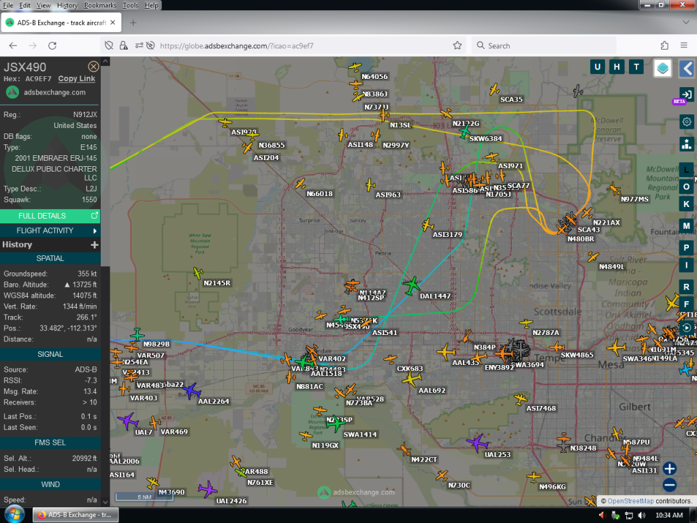Open the extensions puzzle icon
Screen dimensions: 697x523
(x=664, y=46)
